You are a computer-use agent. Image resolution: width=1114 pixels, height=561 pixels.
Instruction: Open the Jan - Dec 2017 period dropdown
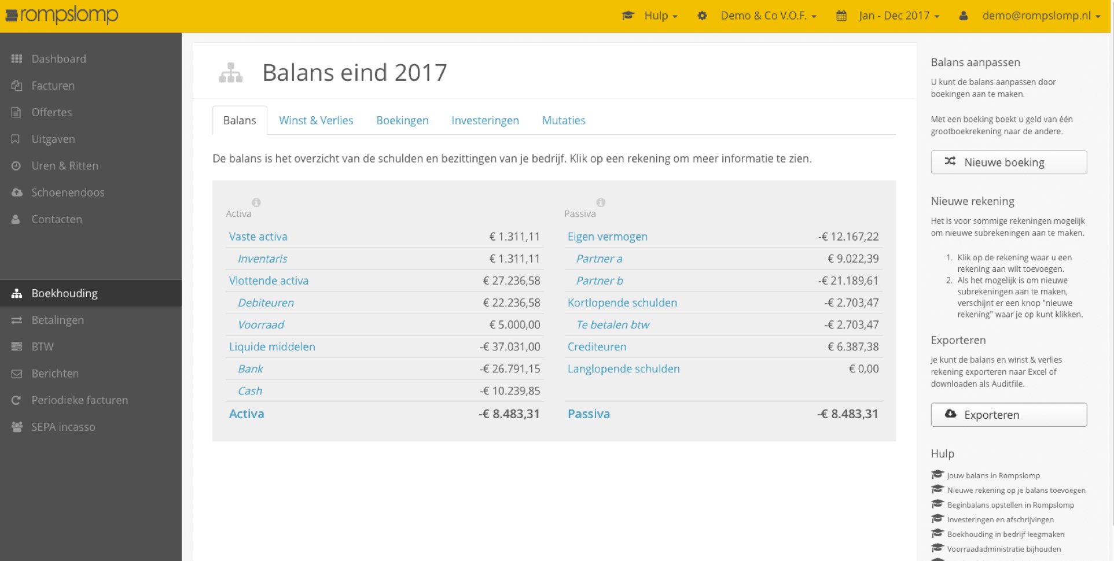pyautogui.click(x=899, y=16)
